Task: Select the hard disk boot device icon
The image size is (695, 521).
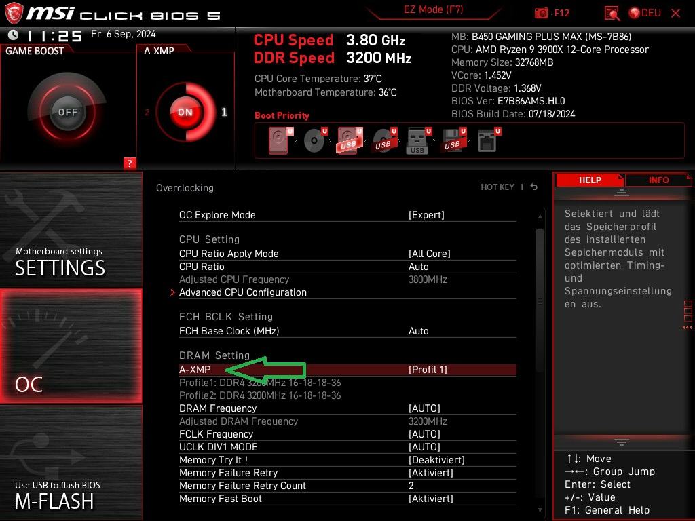Action: (x=280, y=140)
